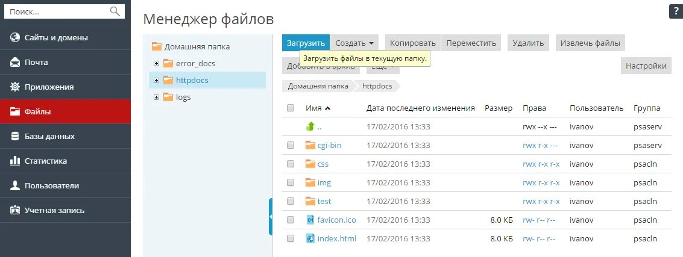683x257 pixels.
Task: Click the favicon.ico file icon
Action: (x=310, y=220)
